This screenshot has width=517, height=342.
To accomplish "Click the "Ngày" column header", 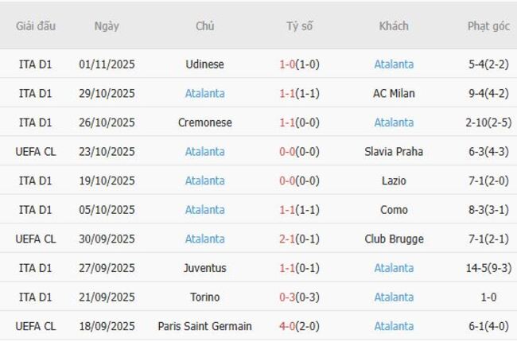I will click(107, 25).
